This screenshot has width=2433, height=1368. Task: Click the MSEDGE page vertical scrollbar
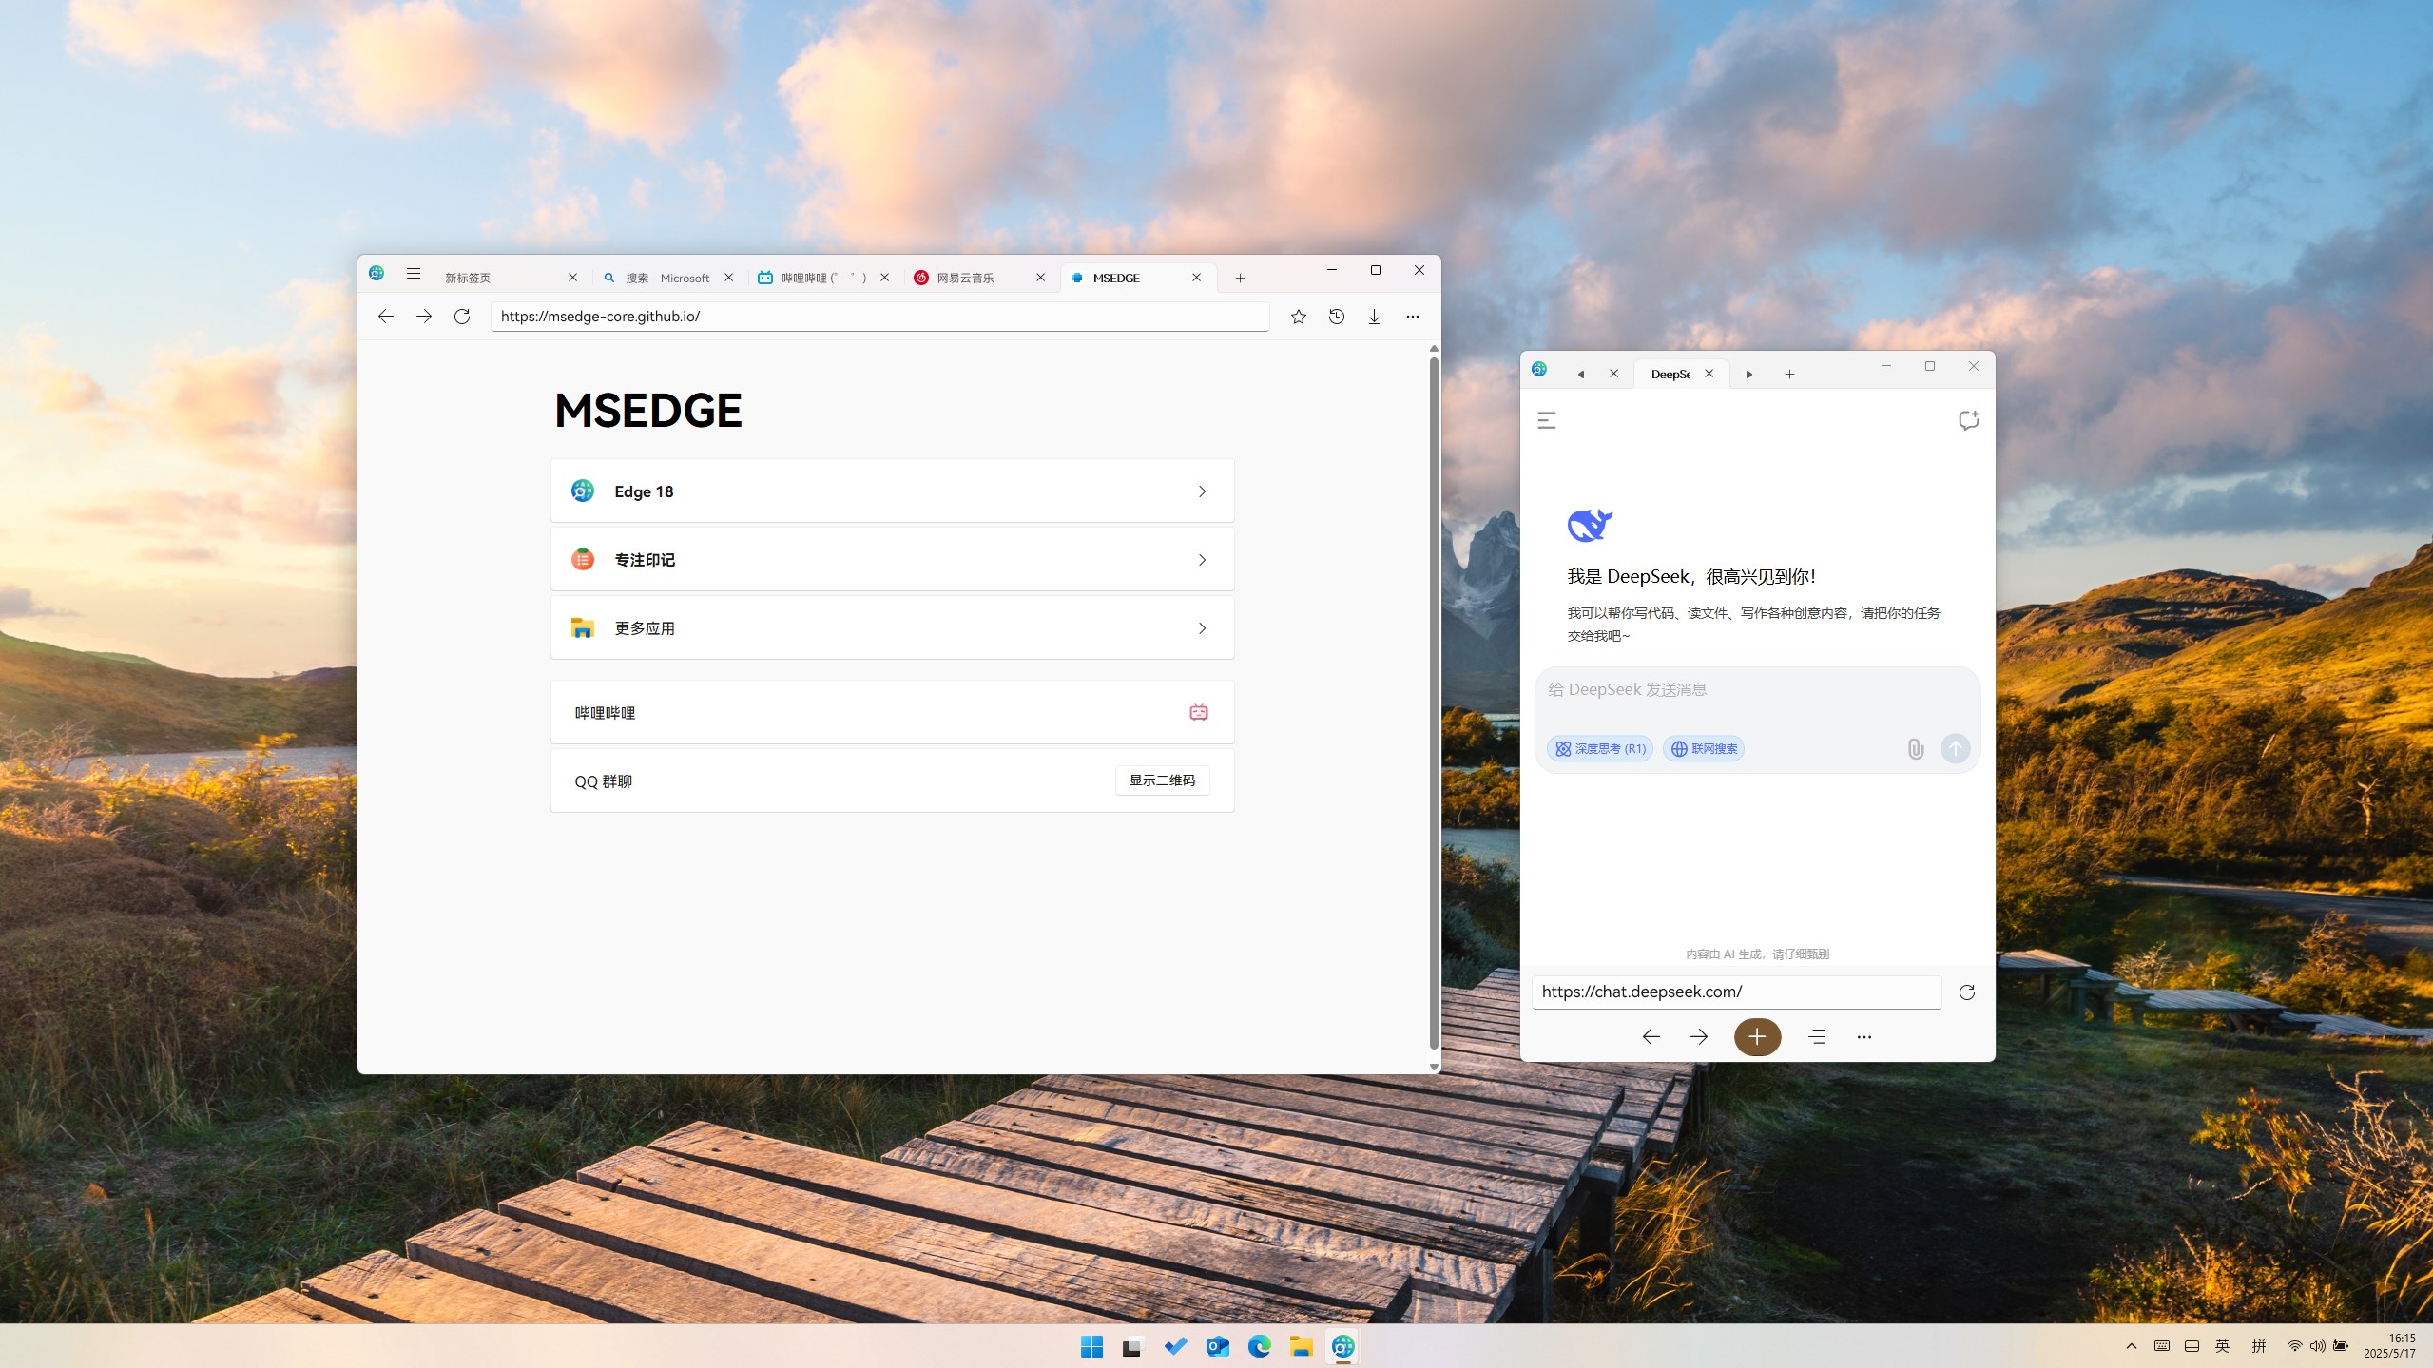pyautogui.click(x=1434, y=703)
